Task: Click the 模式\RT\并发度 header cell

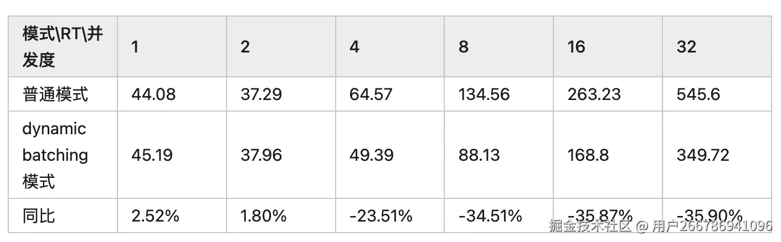Action: tap(62, 46)
